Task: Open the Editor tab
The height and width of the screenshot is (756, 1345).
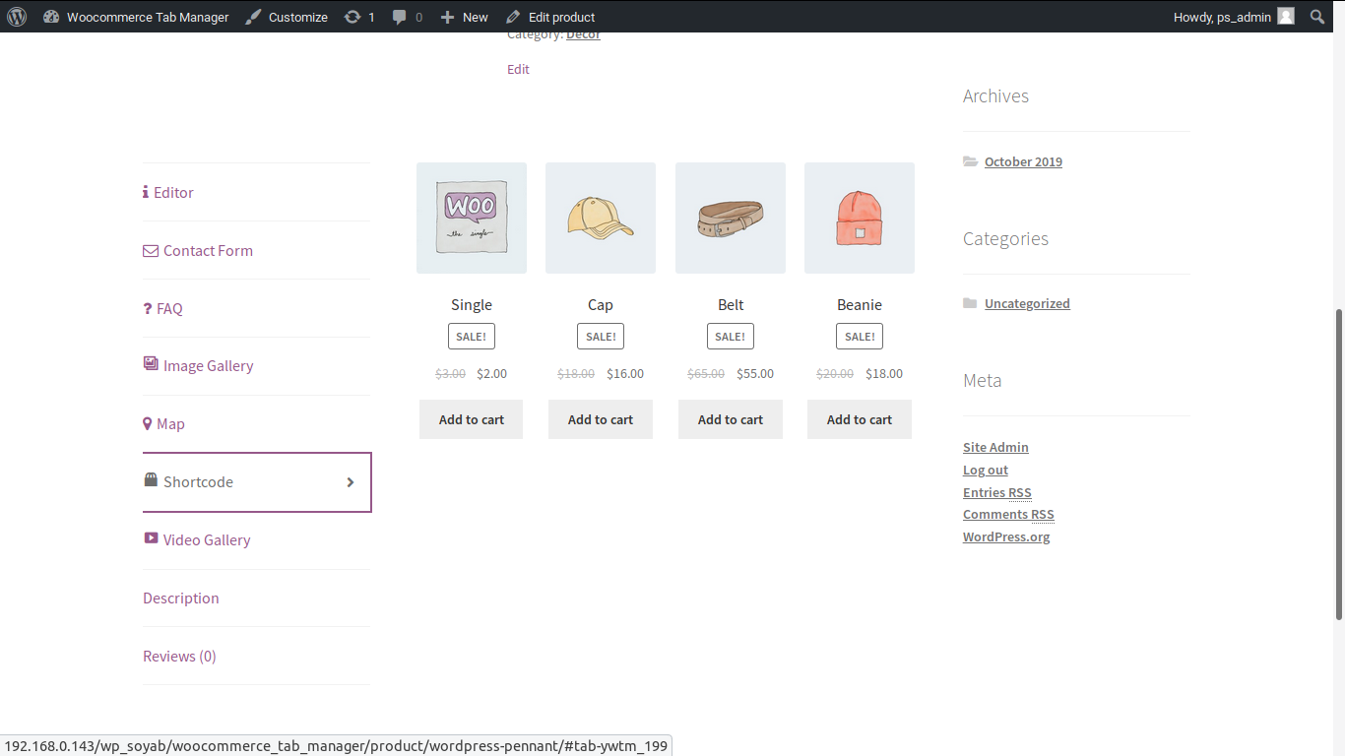Action: click(x=257, y=192)
